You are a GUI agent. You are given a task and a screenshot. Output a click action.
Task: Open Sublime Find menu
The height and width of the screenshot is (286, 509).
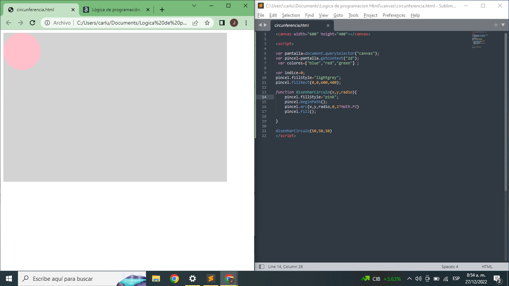pos(309,15)
